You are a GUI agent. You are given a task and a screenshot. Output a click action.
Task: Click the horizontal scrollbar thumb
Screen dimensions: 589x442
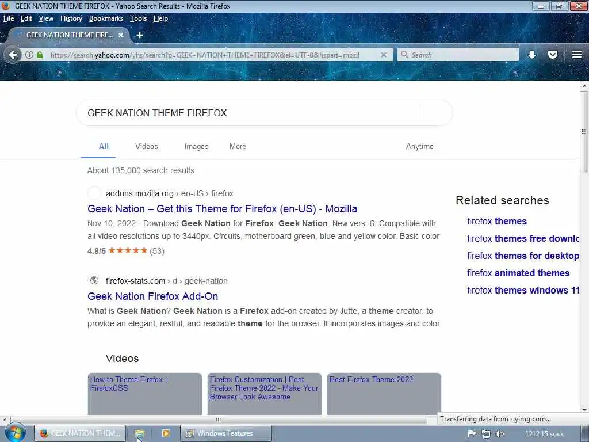(x=218, y=420)
